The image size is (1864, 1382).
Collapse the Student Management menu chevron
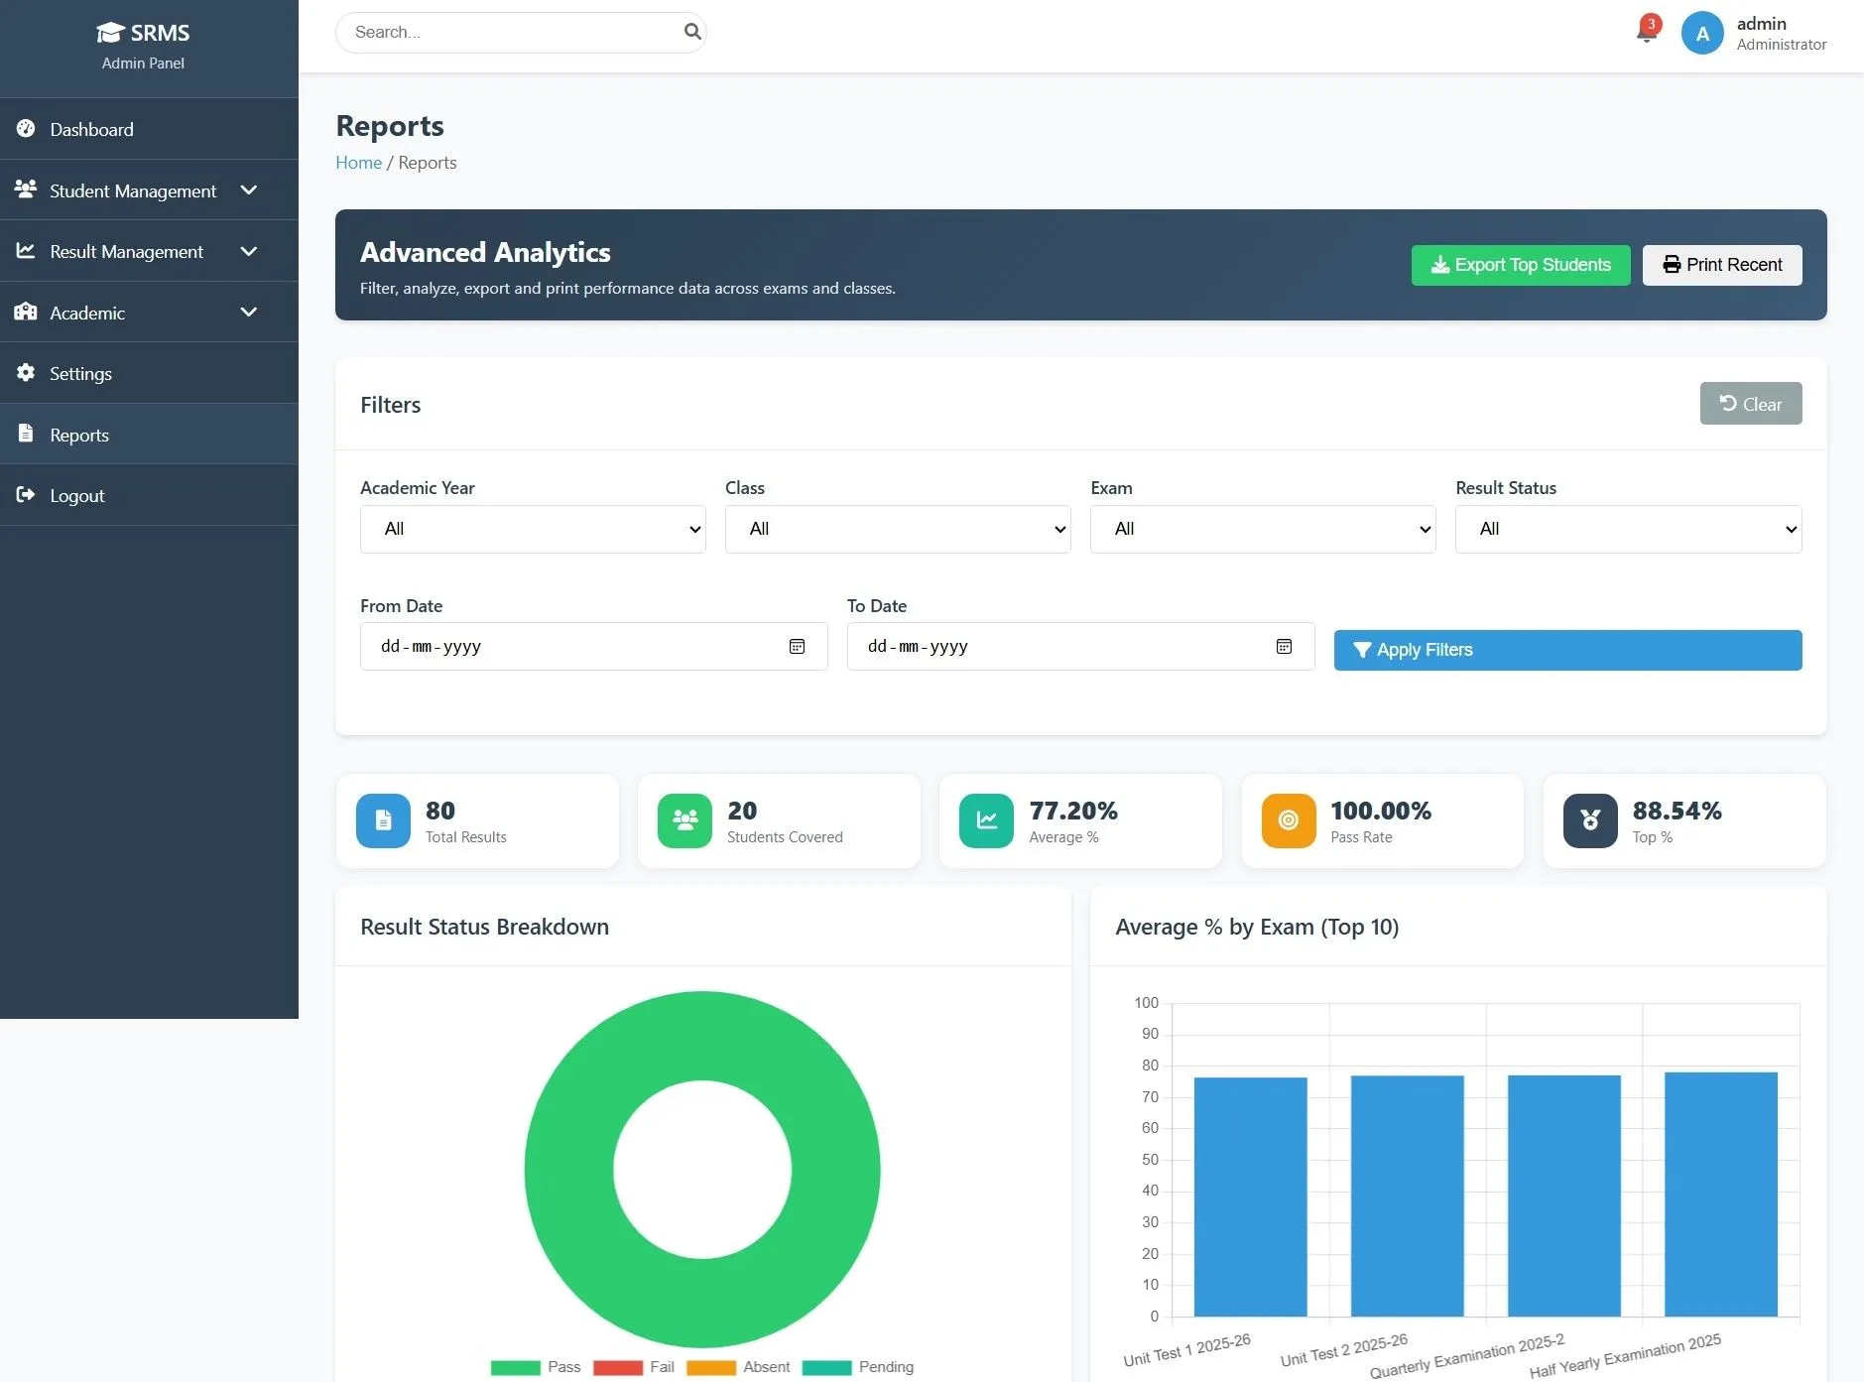[x=249, y=189]
